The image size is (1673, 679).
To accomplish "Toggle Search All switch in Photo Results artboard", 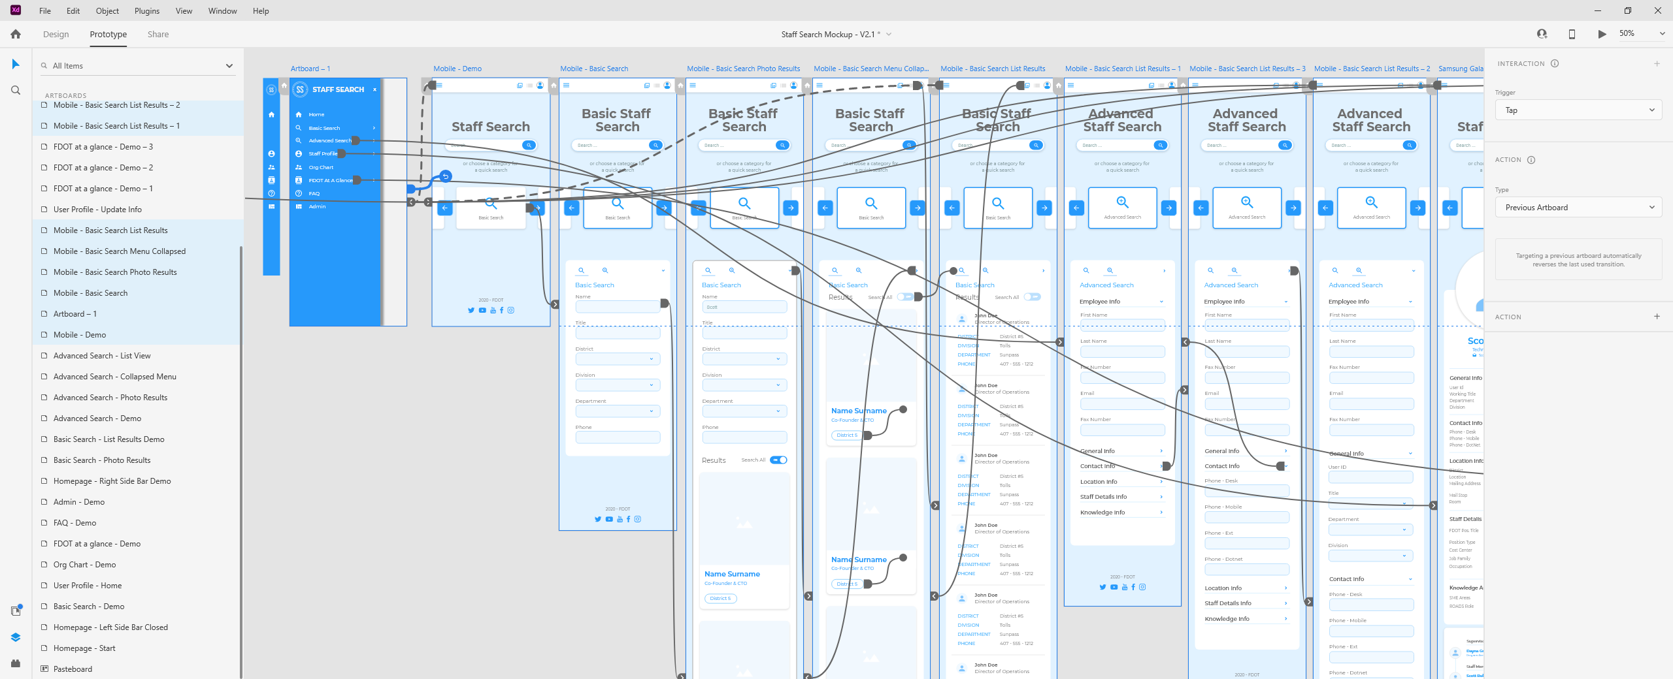I will [778, 460].
